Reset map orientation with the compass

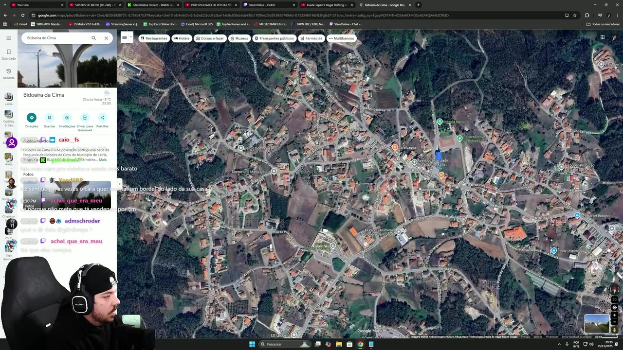click(x=614, y=290)
